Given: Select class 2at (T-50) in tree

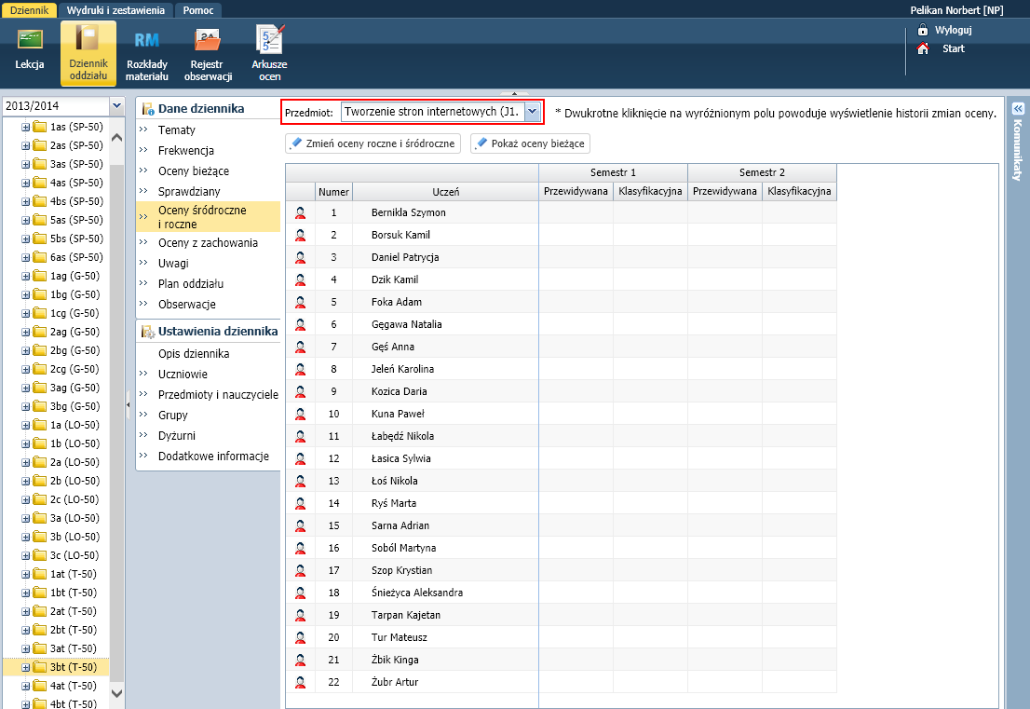Looking at the screenshot, I should 73,611.
